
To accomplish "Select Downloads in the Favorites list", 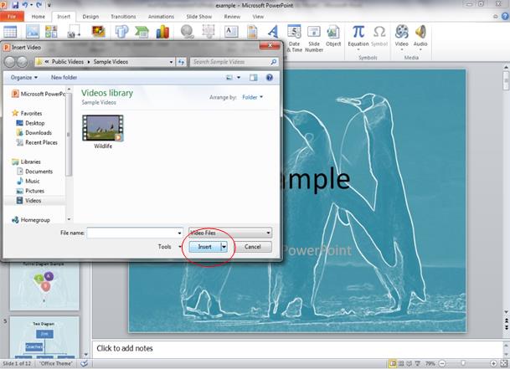I will click(39, 132).
